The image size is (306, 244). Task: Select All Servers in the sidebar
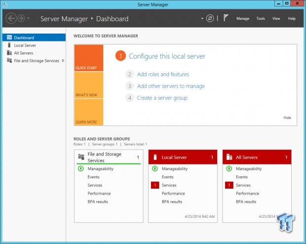pyautogui.click(x=34, y=53)
